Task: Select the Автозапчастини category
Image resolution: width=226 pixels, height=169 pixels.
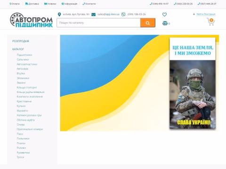Action: click(27, 64)
